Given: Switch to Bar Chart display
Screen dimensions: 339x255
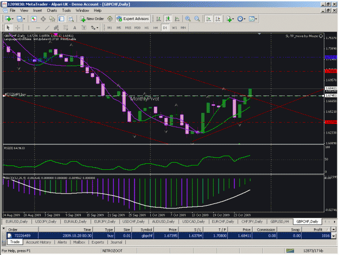Looking at the screenshot, I should pos(158,19).
